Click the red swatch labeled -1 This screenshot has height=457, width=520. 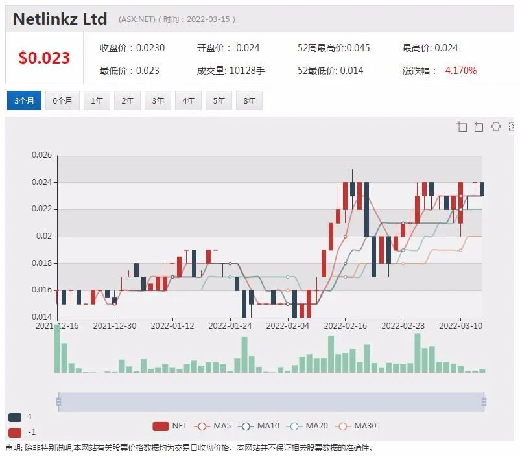click(15, 433)
